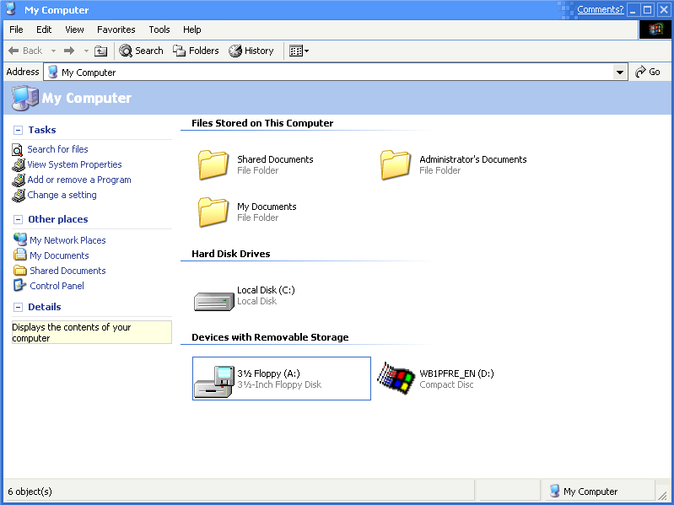Screen dimensions: 674x505
Task: Open Administrator's Documents folder icon
Action: pyautogui.click(x=396, y=164)
